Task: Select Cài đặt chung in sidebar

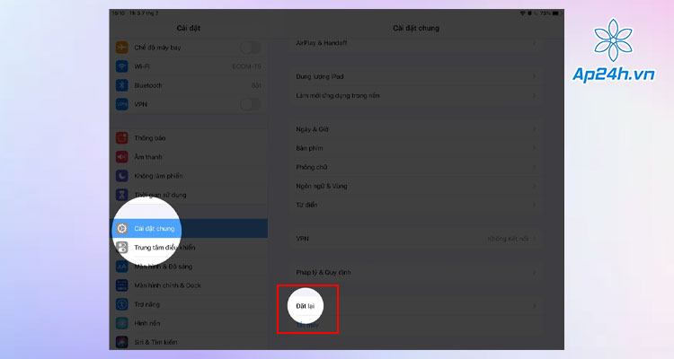Action: pyautogui.click(x=189, y=229)
